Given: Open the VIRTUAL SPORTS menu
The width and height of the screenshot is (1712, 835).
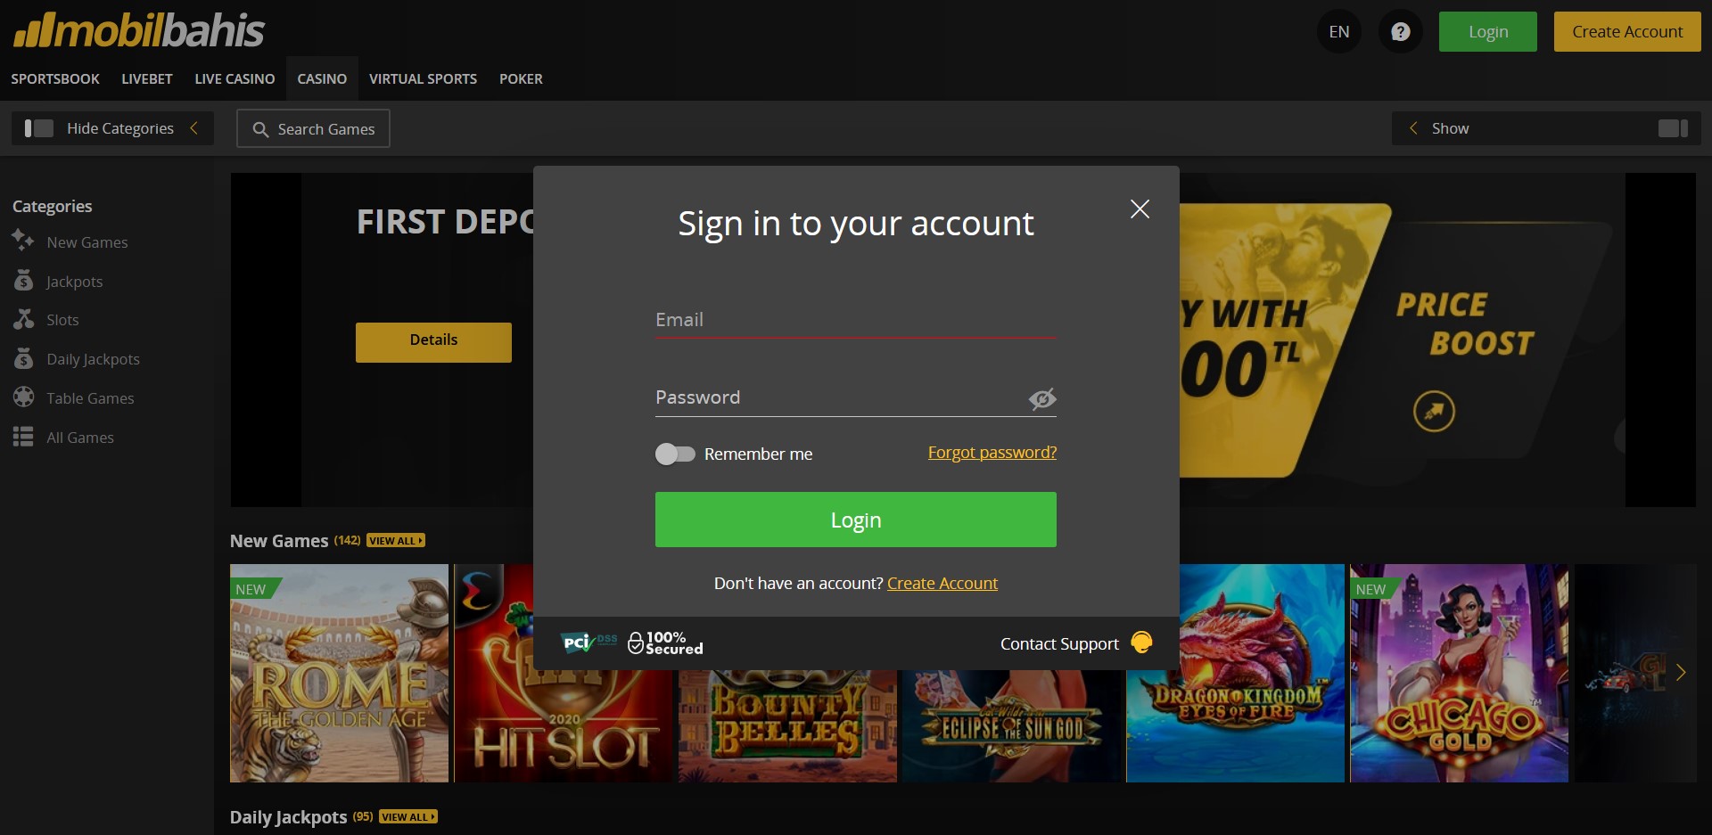Looking at the screenshot, I should pyautogui.click(x=423, y=78).
